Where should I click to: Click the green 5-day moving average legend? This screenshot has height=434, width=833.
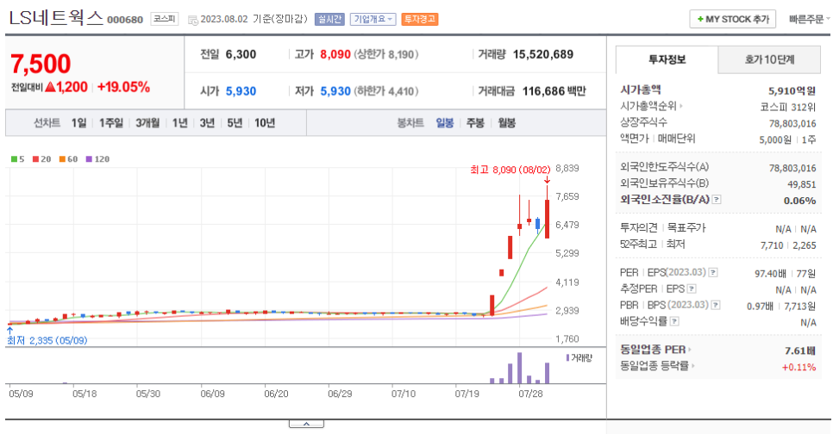(x=17, y=159)
